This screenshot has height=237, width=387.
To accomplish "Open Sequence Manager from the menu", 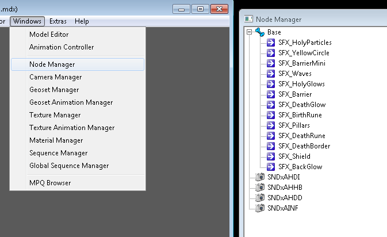I will click(78, 153).
